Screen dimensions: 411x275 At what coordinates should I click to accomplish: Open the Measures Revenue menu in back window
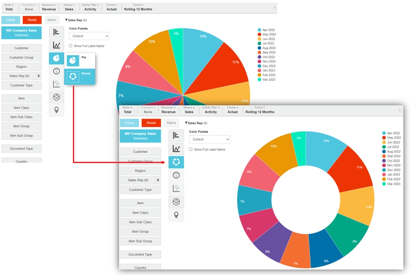coord(48,7)
